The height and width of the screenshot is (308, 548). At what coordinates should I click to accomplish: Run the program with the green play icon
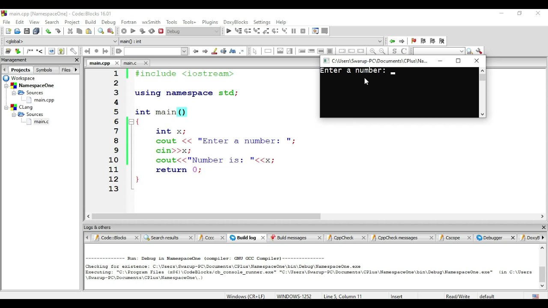(133, 31)
